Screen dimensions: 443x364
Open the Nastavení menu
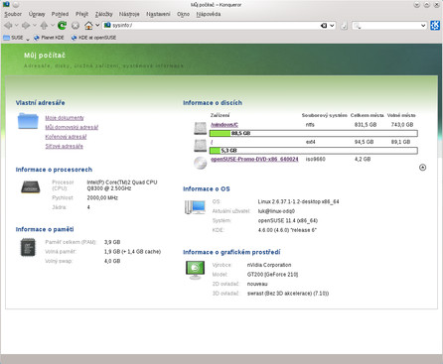click(x=158, y=14)
